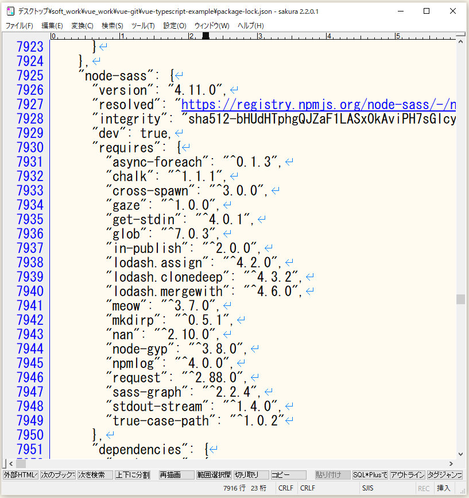
Task: Click the 再描画 redraw button
Action: point(177,475)
